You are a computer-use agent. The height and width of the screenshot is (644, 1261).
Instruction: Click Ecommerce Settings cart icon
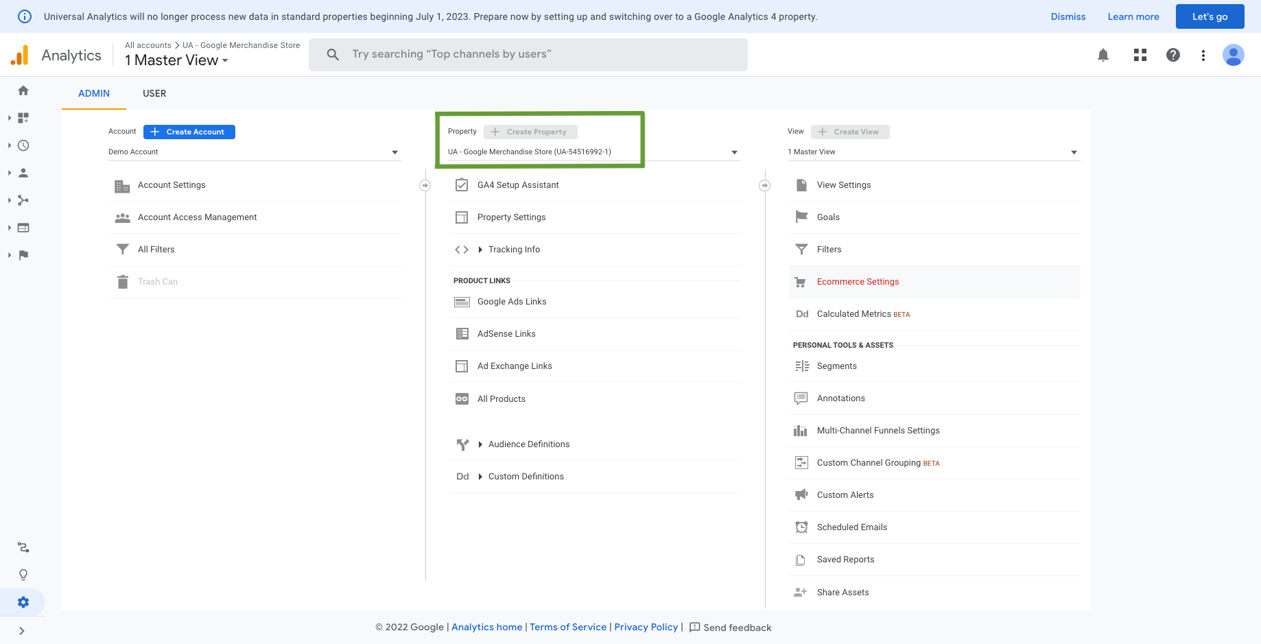[801, 282]
